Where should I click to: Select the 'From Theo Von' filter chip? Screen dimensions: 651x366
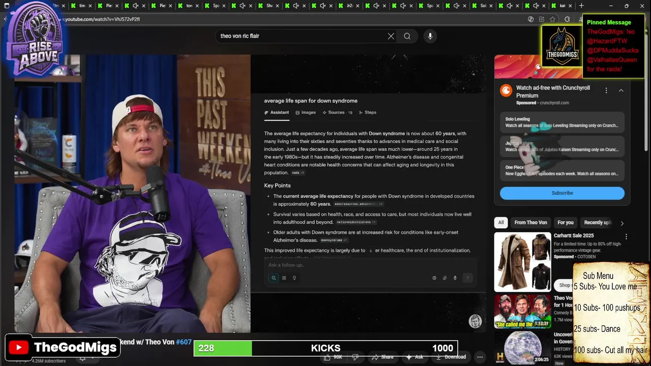tap(530, 223)
